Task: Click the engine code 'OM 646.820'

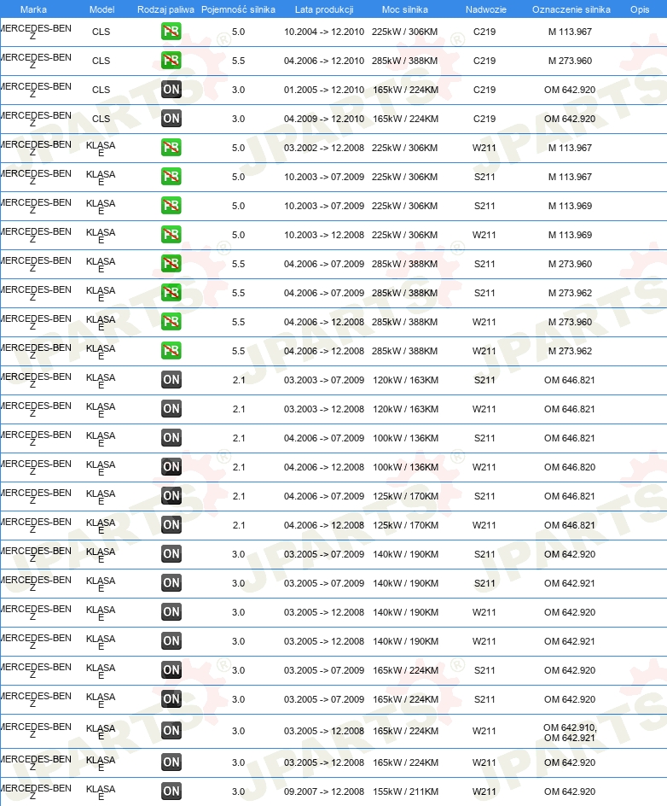Action: [570, 467]
